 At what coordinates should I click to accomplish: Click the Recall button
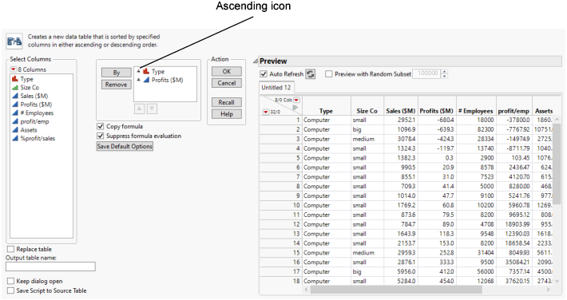click(227, 102)
